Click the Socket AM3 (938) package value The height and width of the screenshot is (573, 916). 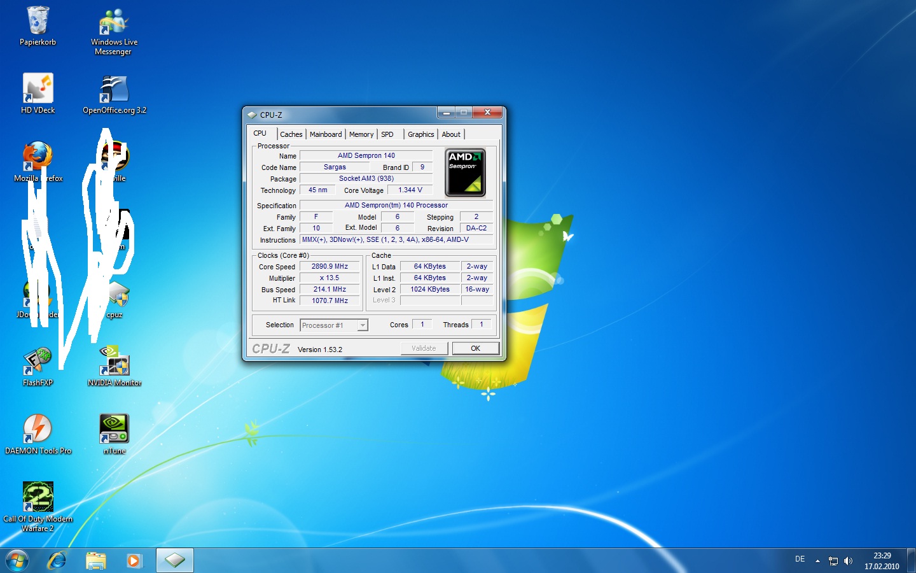pos(366,178)
